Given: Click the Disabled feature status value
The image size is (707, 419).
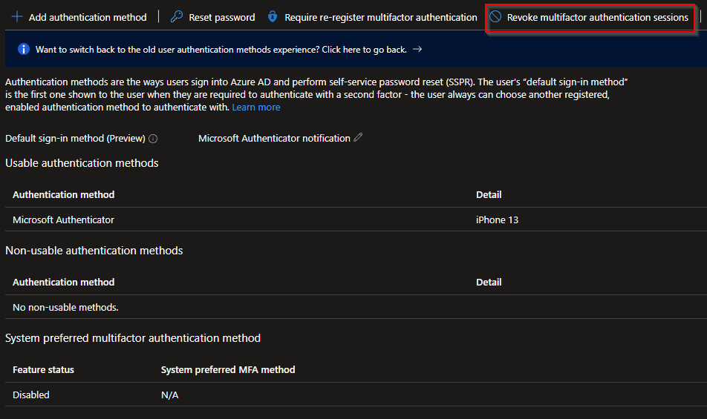Looking at the screenshot, I should 31,395.
